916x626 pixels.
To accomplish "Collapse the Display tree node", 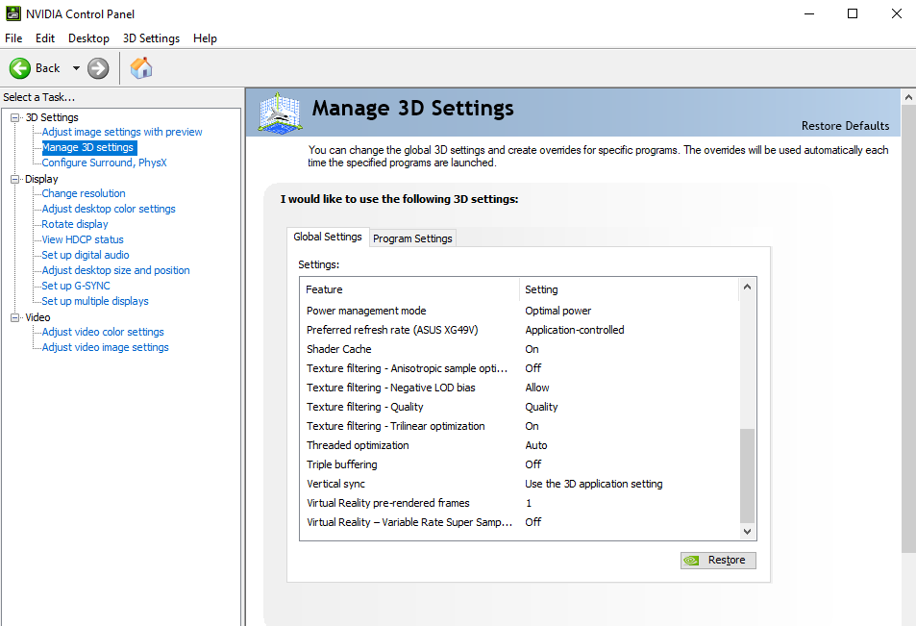I will pos(15,179).
